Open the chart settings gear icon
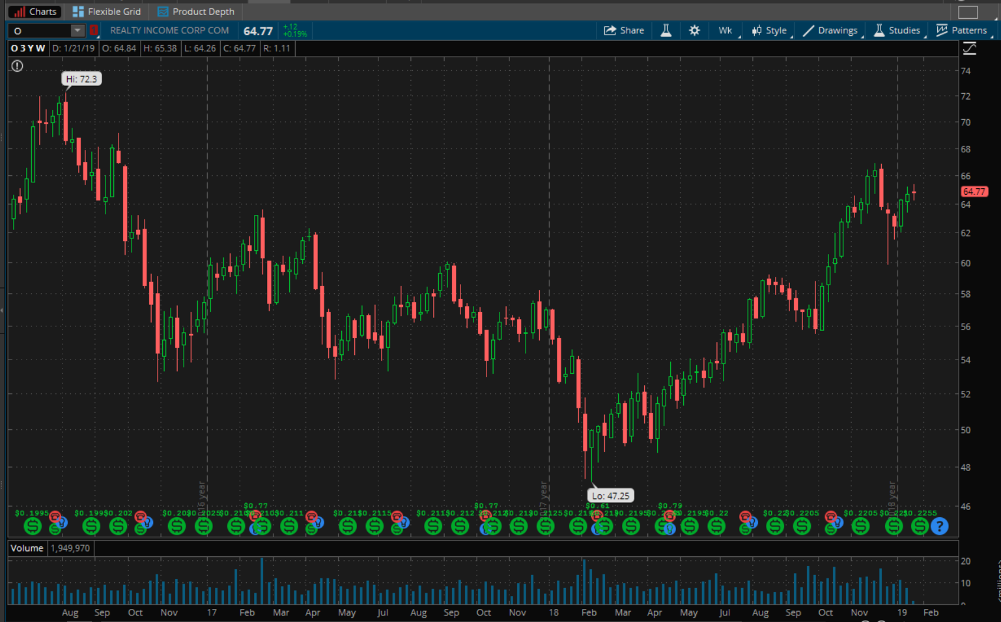This screenshot has height=622, width=1001. point(694,30)
